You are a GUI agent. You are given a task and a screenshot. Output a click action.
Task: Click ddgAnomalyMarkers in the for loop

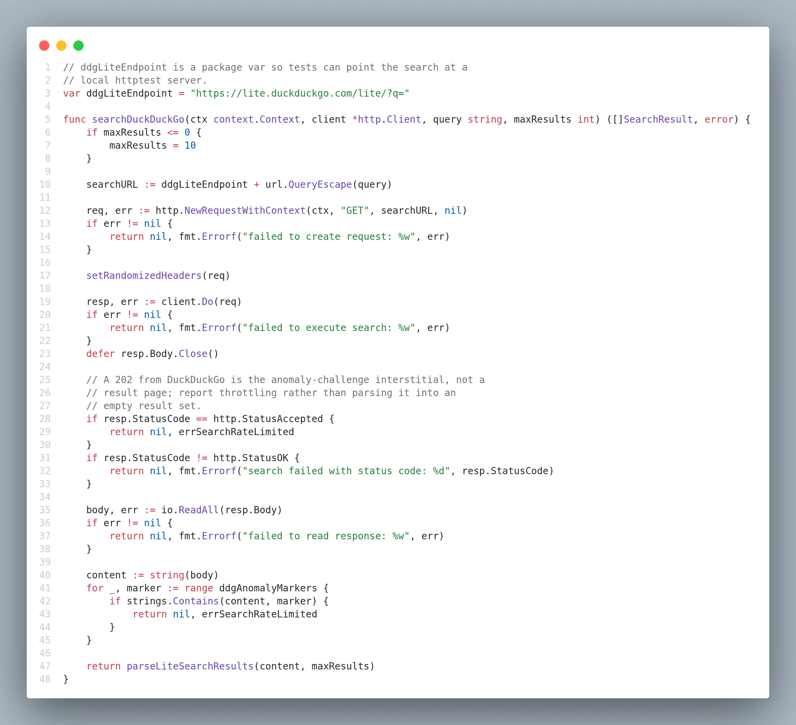click(268, 588)
